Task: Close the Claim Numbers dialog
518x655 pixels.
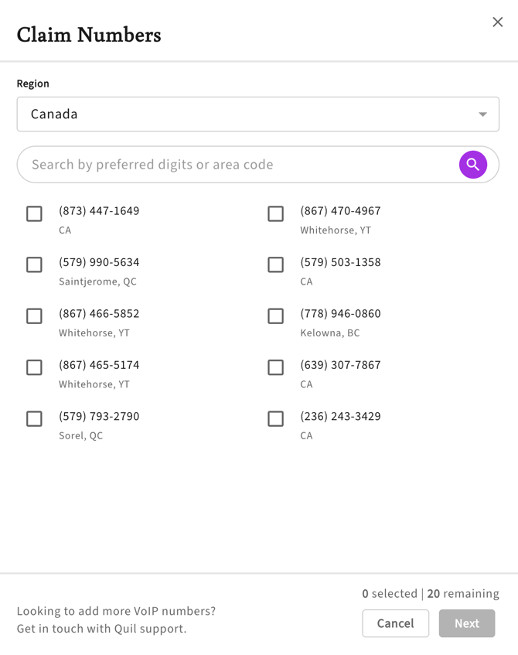Action: click(497, 22)
